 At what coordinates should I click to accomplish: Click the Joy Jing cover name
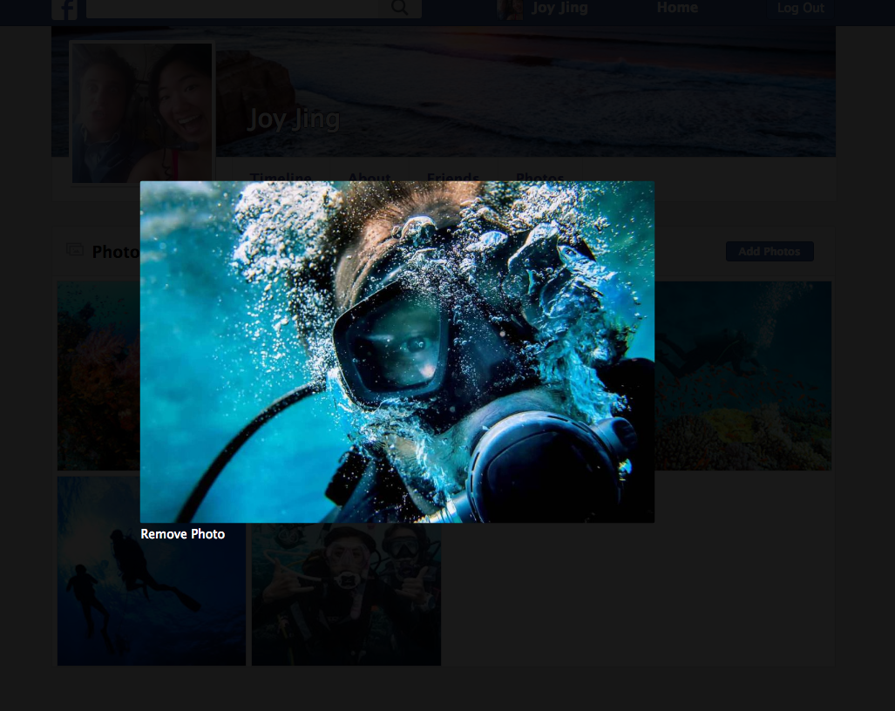(x=294, y=118)
